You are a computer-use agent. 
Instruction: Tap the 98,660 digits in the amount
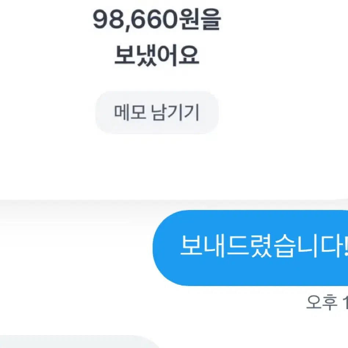(135, 20)
